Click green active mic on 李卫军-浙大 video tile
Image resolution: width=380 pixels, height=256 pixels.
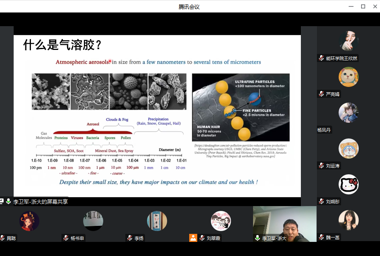pos(257,238)
